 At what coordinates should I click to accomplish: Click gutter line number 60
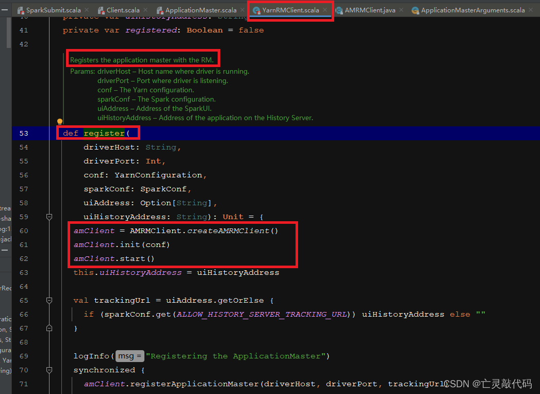(24, 231)
